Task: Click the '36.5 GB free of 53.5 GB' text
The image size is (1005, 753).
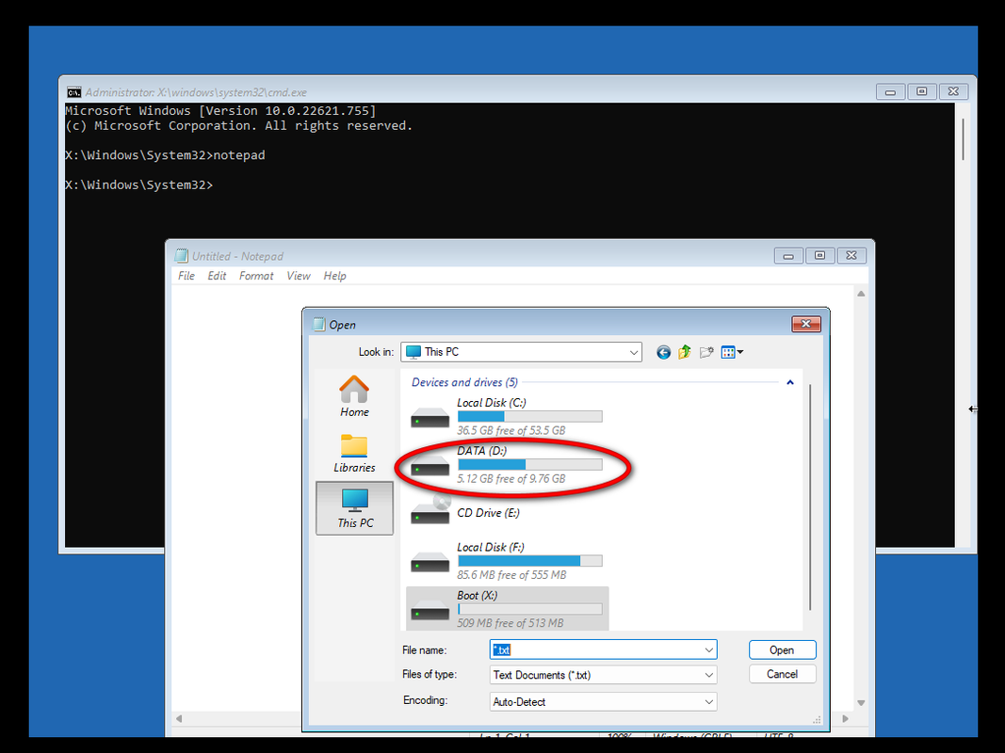Action: click(511, 430)
